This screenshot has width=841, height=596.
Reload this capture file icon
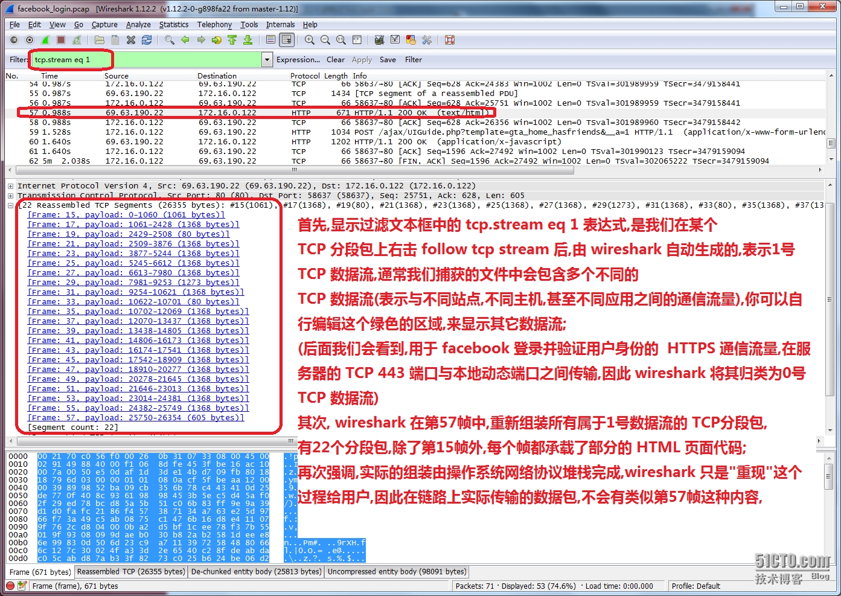pyautogui.click(x=147, y=40)
